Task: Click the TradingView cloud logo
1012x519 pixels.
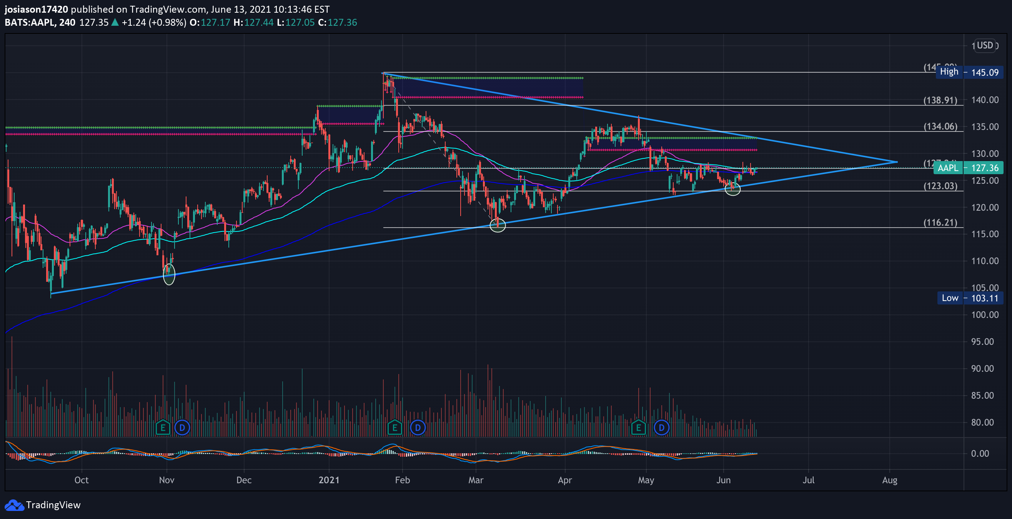Action: click(14, 505)
